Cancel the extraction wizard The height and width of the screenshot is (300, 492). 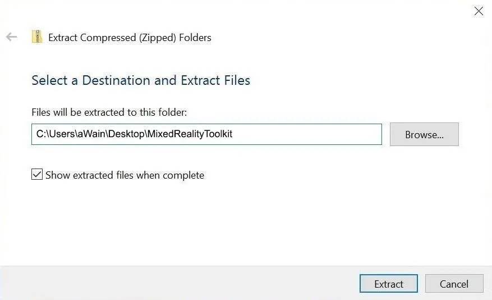454,284
